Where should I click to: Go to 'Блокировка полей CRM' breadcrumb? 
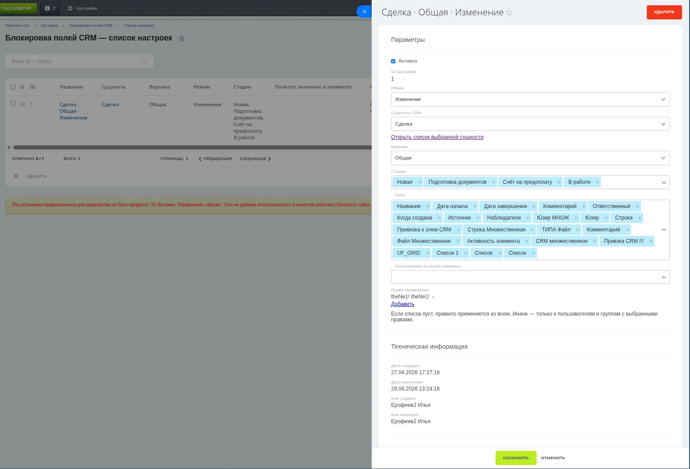tap(91, 26)
